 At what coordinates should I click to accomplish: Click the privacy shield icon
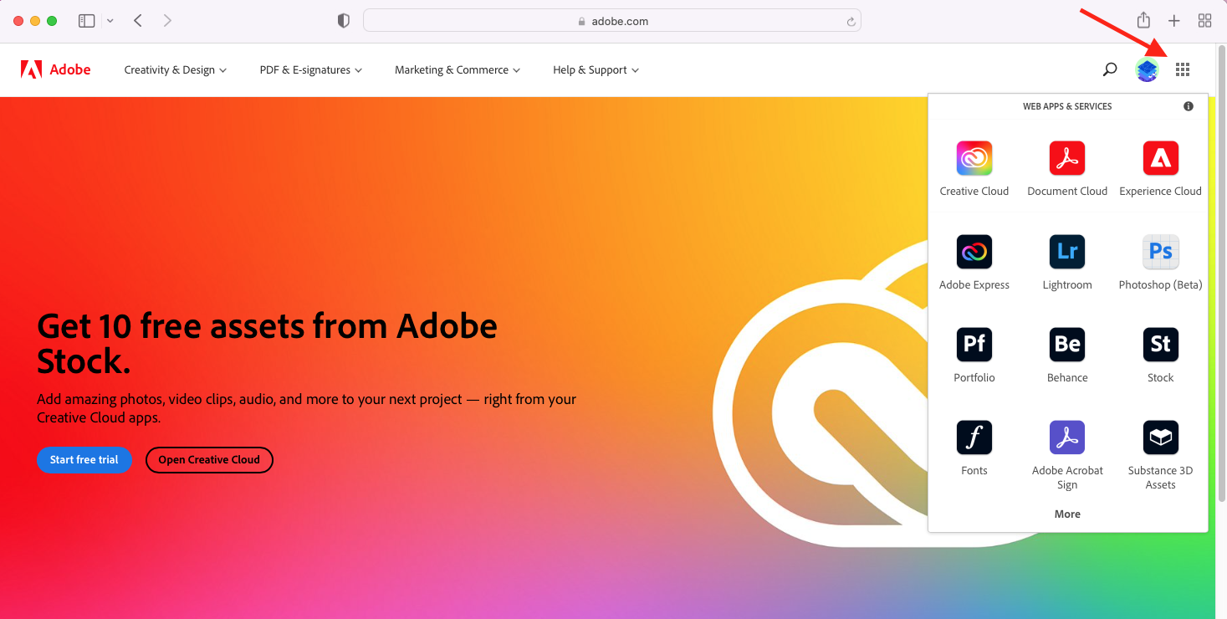click(343, 21)
